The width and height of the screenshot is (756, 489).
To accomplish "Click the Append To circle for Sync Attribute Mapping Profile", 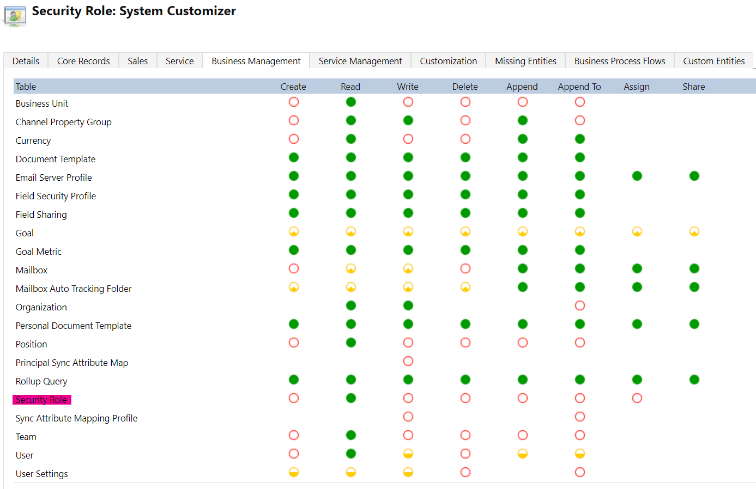I will 579,417.
